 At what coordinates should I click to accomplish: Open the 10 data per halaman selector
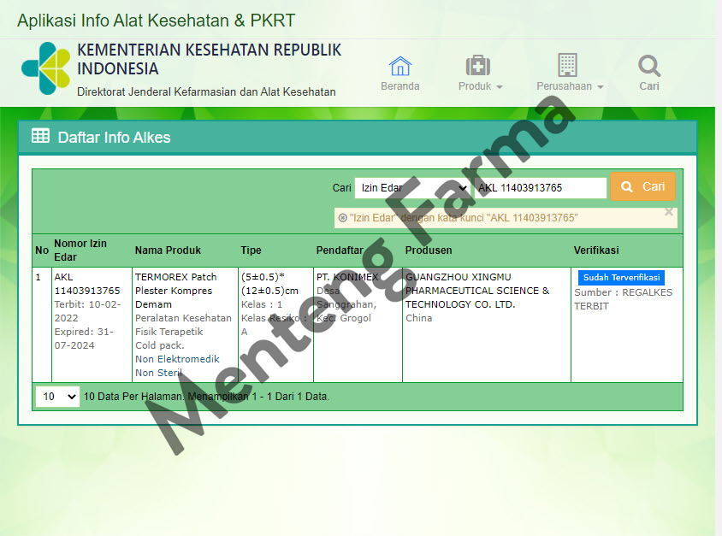click(56, 397)
